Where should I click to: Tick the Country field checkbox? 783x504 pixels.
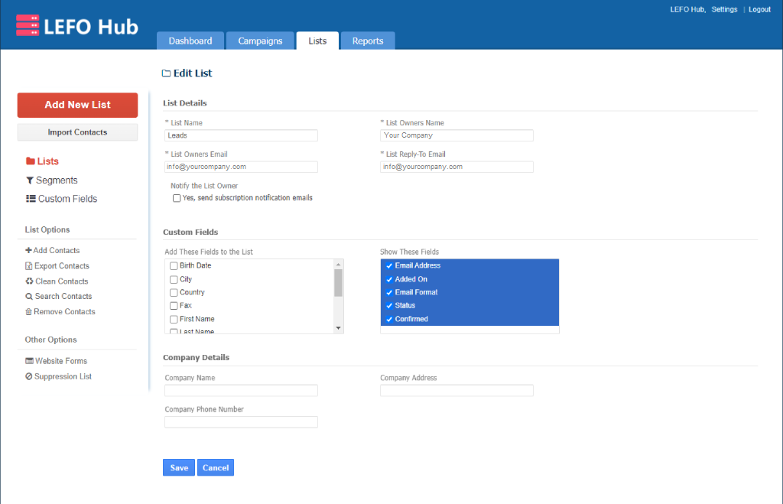174,293
